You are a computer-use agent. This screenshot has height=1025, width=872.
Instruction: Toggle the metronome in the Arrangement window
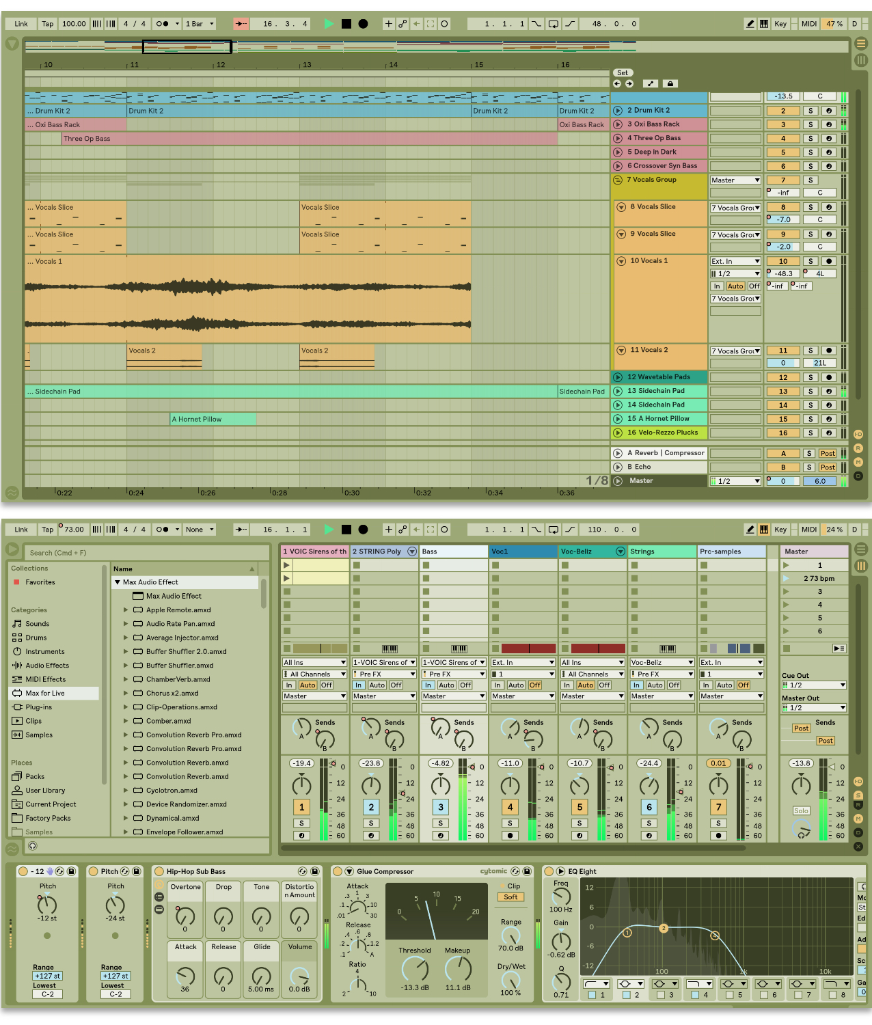(x=163, y=24)
